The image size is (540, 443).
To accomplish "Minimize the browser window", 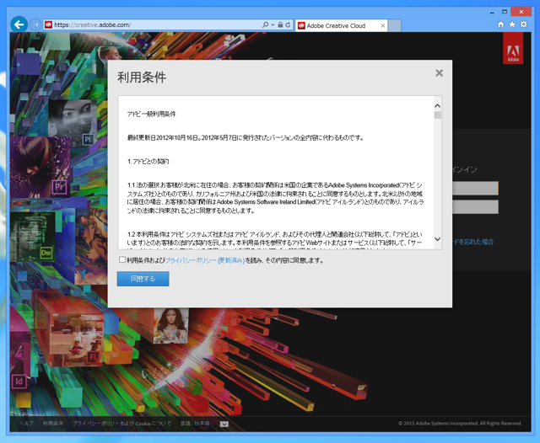I will (492, 13).
